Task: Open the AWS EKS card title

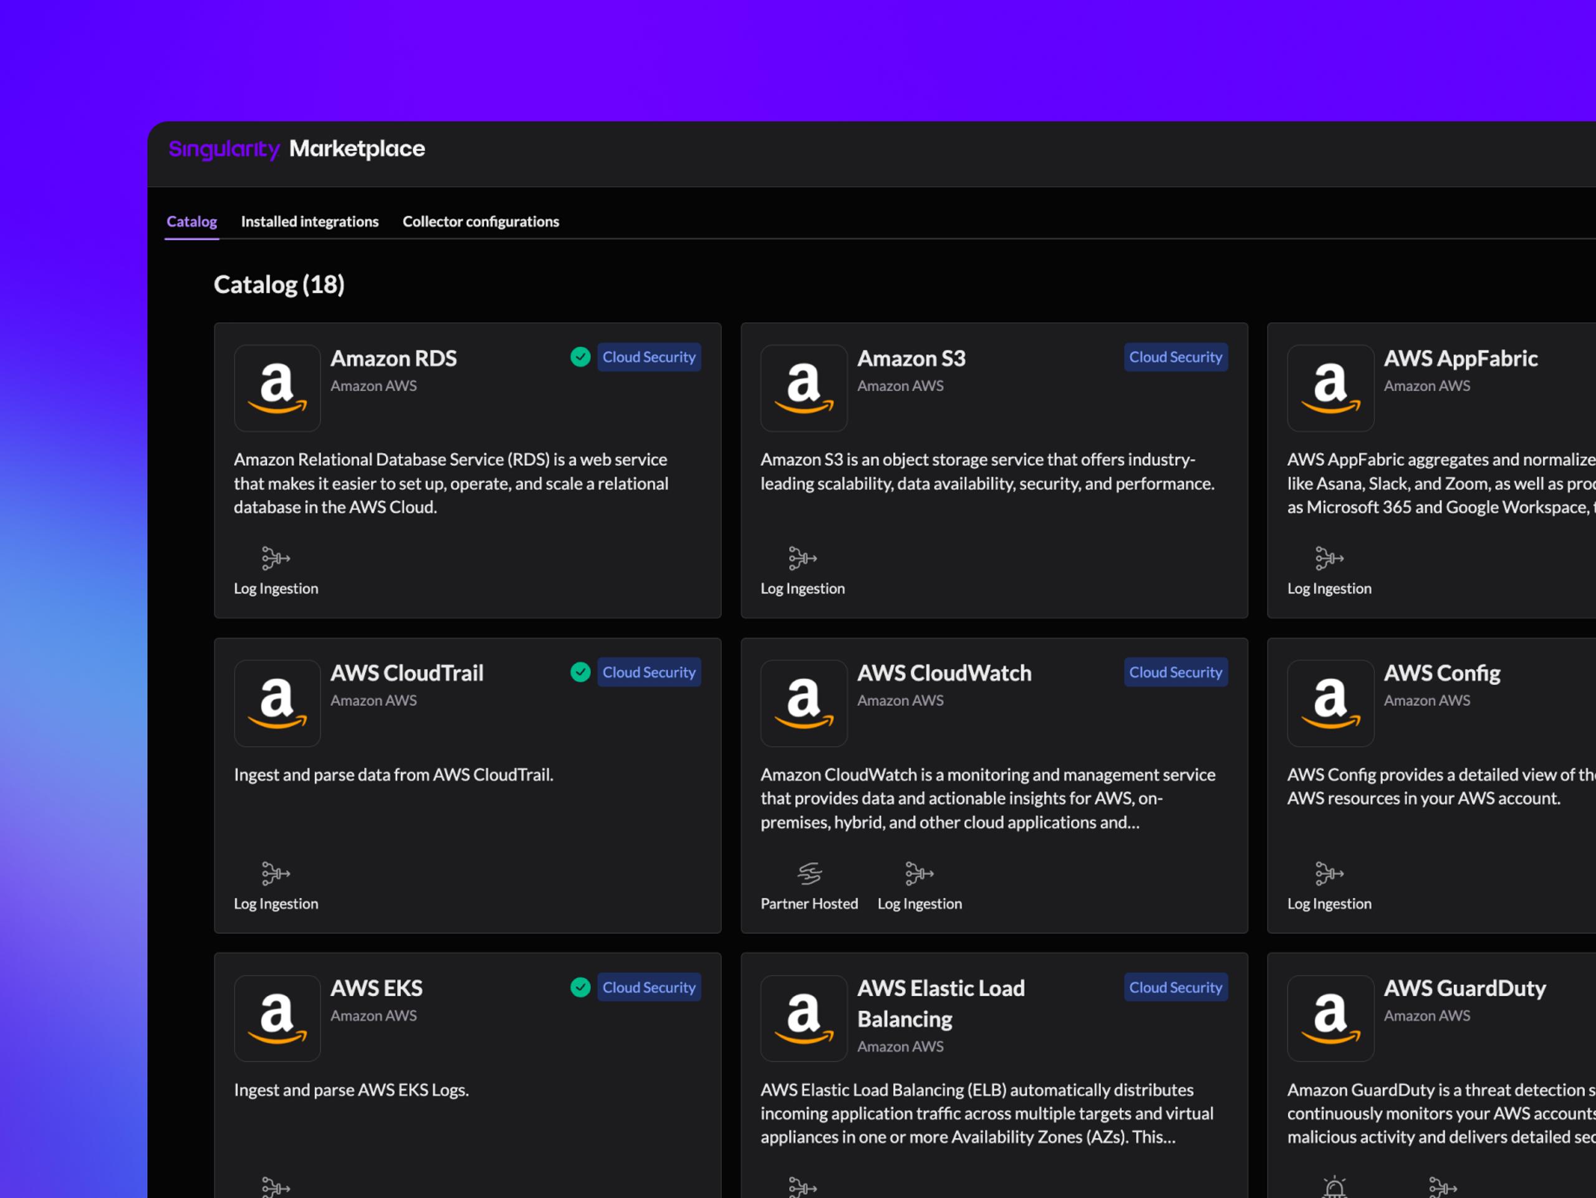Action: 377,989
